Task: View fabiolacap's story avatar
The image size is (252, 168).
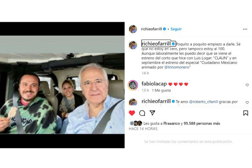Action: (133, 85)
